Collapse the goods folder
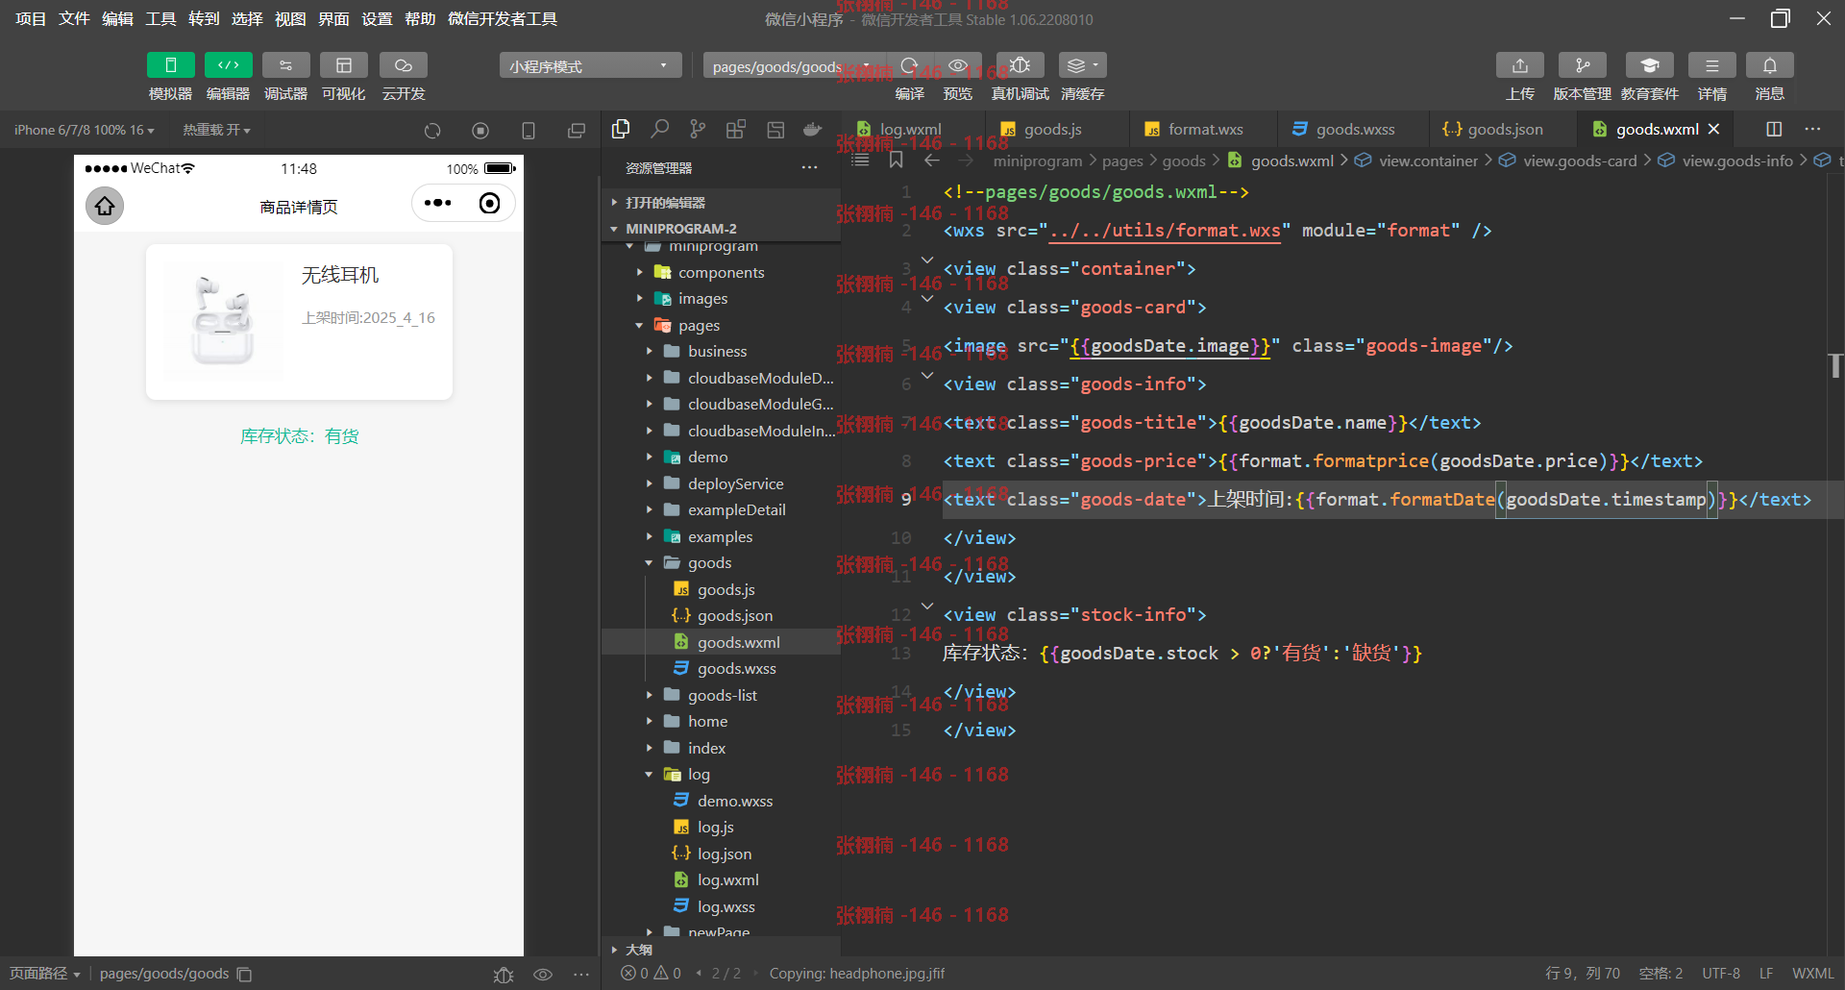The width and height of the screenshot is (1845, 990). (x=721, y=563)
